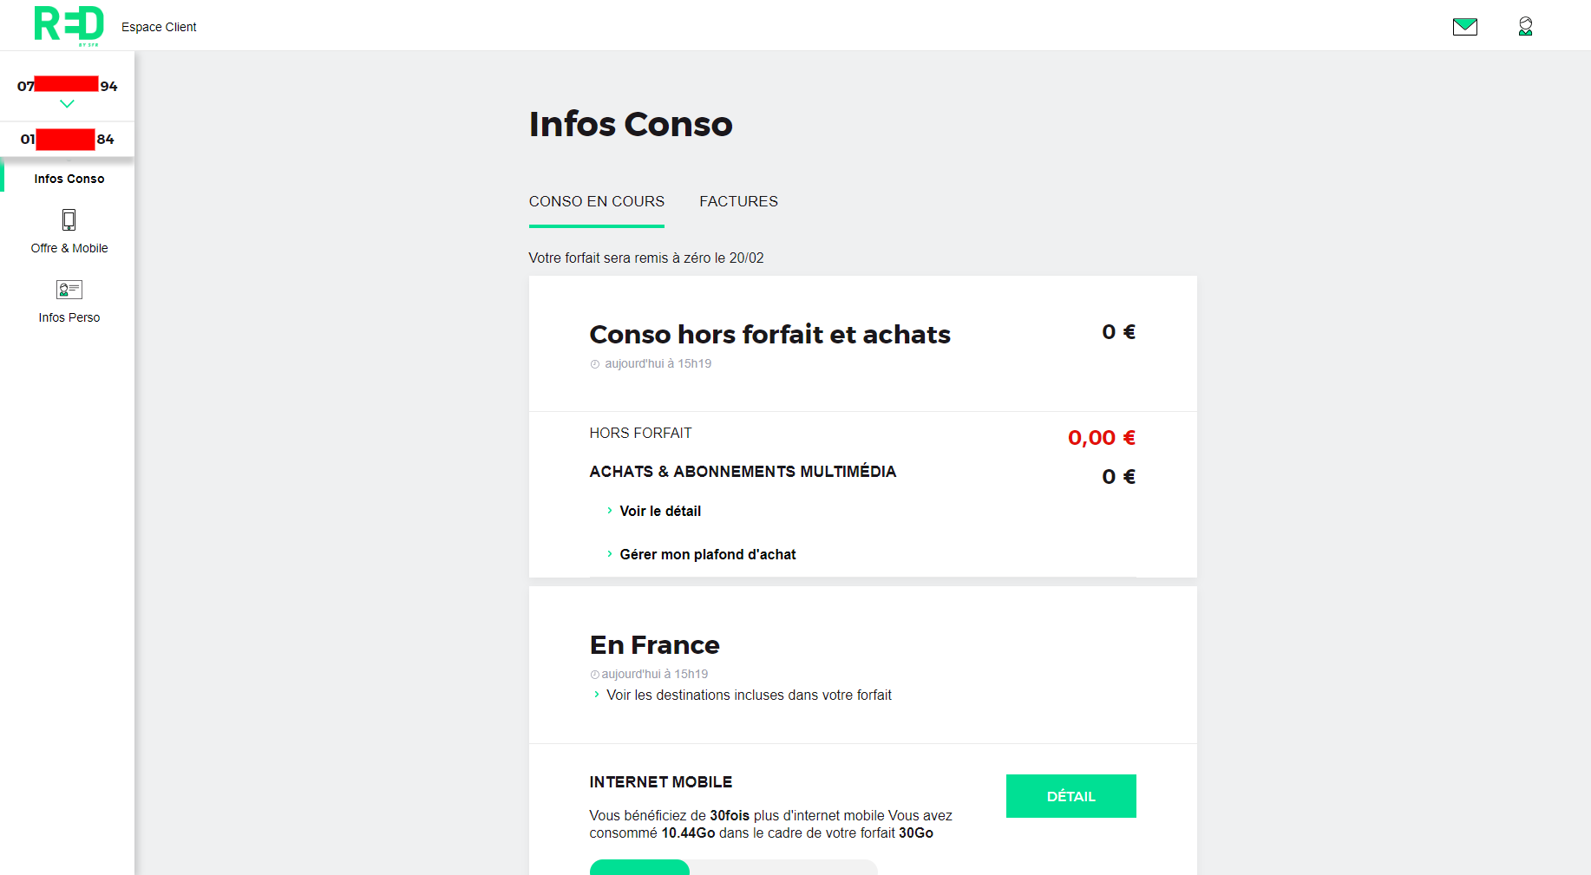1591x875 pixels.
Task: Click the green Détail button
Action: [1070, 796]
